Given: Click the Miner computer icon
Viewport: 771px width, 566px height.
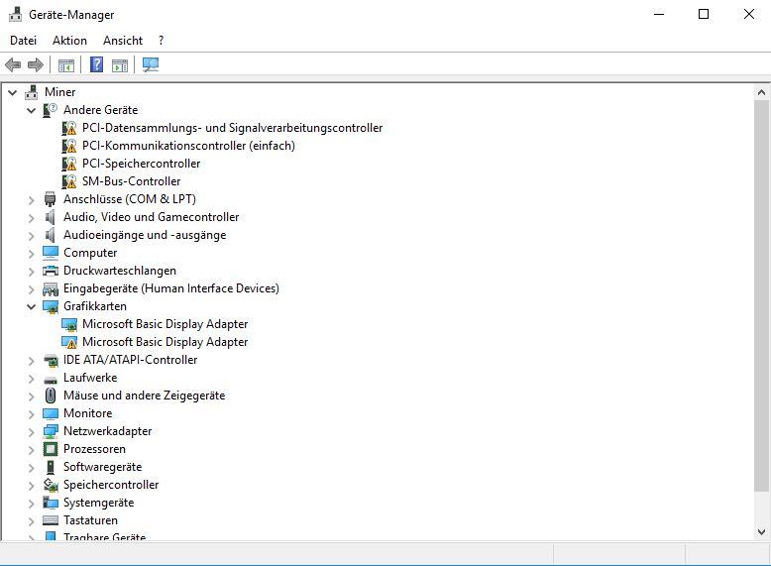Looking at the screenshot, I should [32, 92].
